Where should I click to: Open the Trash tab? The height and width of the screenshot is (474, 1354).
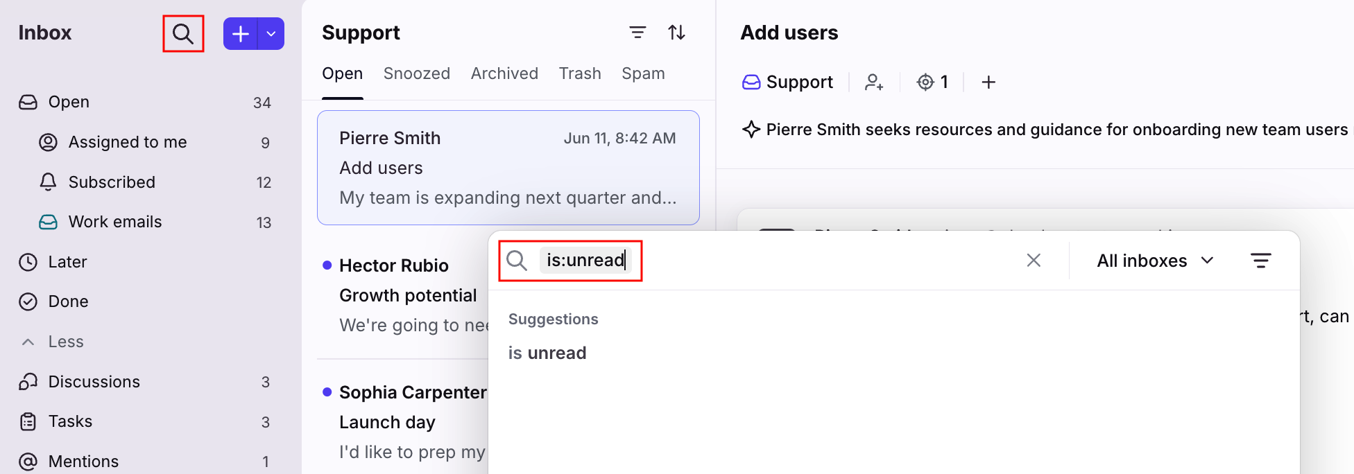tap(580, 73)
